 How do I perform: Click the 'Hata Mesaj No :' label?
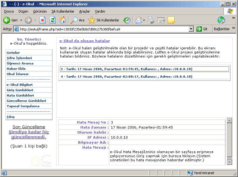(x=93, y=123)
